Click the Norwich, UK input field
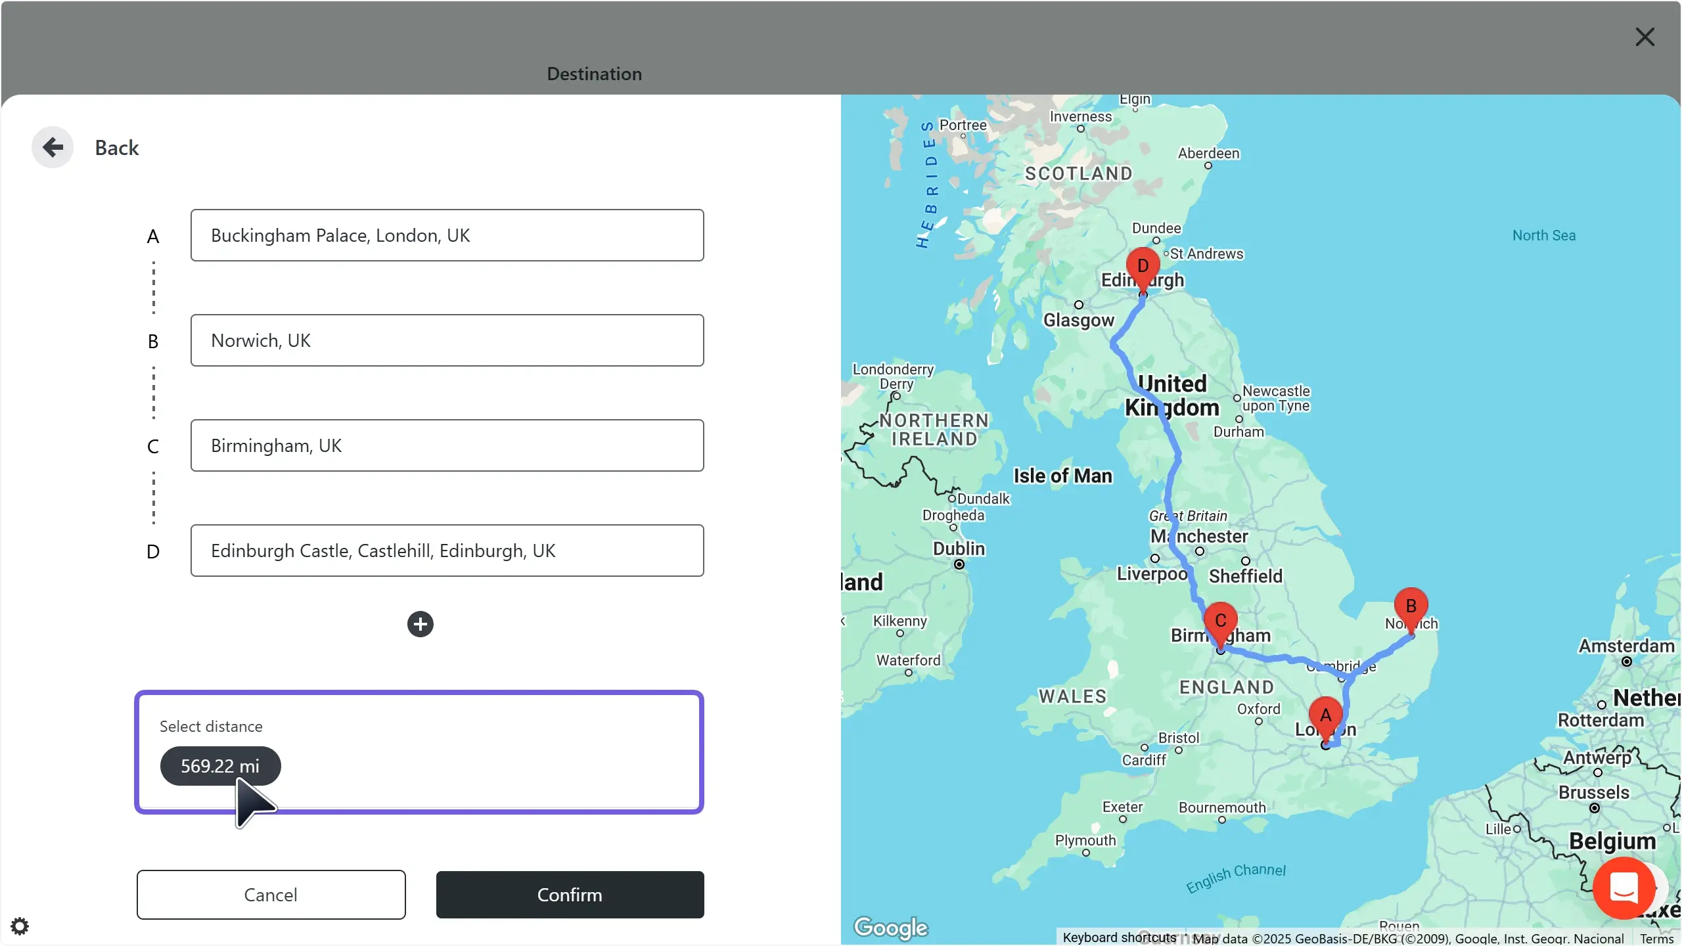The width and height of the screenshot is (1682, 946). pos(447,340)
